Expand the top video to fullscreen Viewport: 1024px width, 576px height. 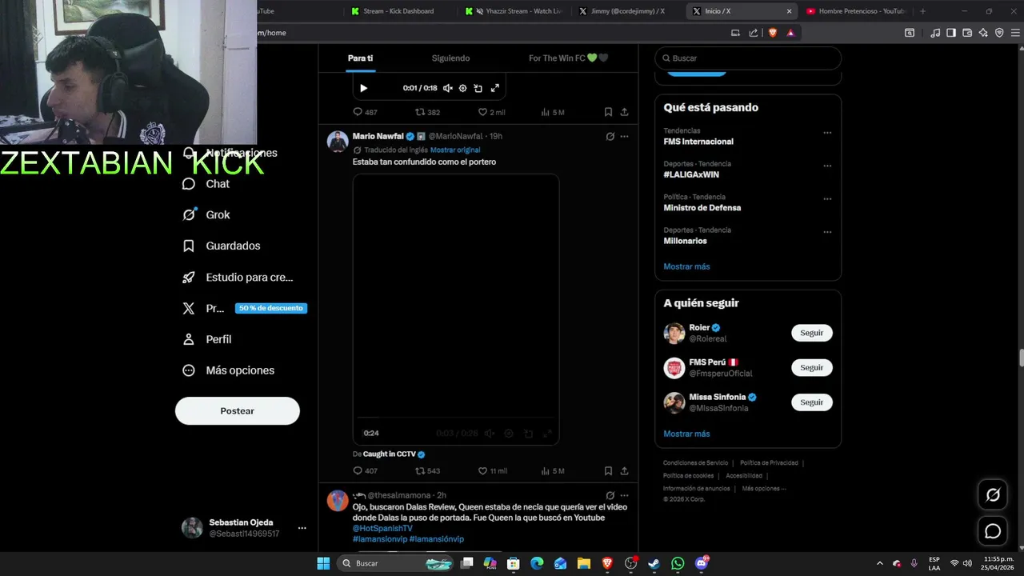tap(494, 88)
